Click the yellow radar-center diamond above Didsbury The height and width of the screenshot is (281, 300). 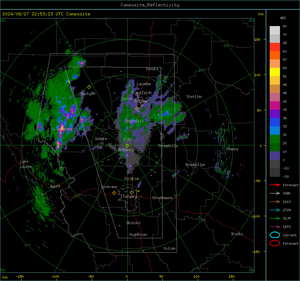[127, 146]
